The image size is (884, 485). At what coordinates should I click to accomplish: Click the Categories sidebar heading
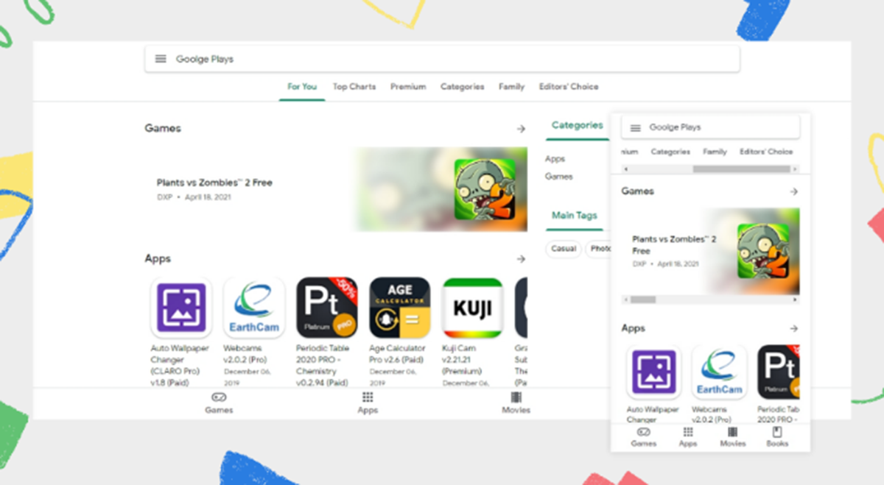pyautogui.click(x=577, y=125)
